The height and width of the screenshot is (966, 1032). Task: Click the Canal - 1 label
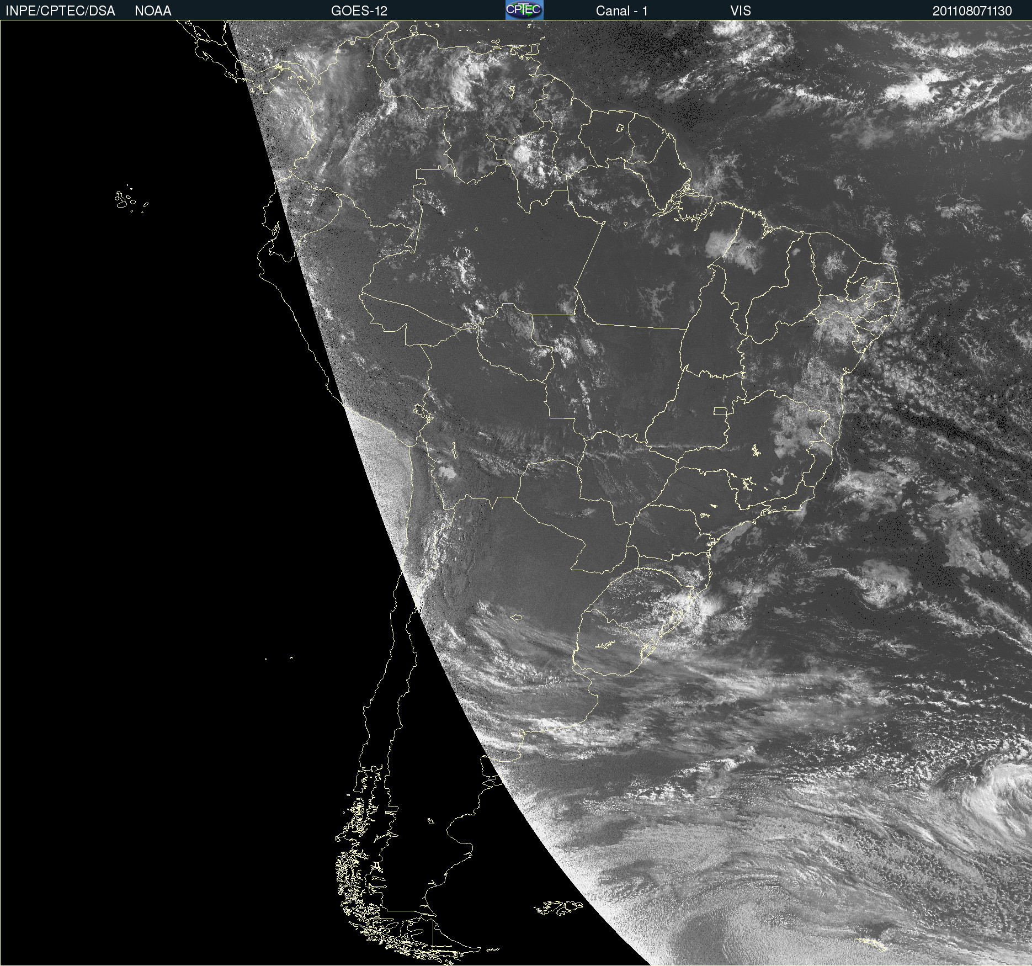click(621, 11)
